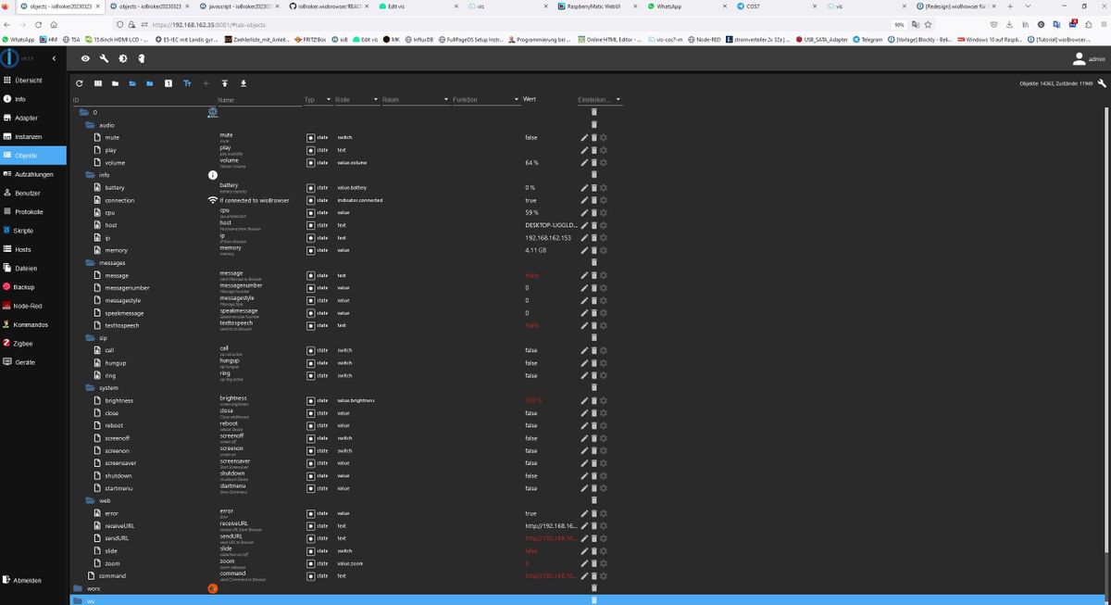Click the download objects arrow icon
1111x605 pixels.
point(243,83)
